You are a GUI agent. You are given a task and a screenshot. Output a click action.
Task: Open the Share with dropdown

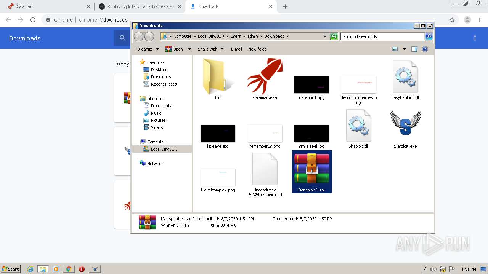[210, 49]
